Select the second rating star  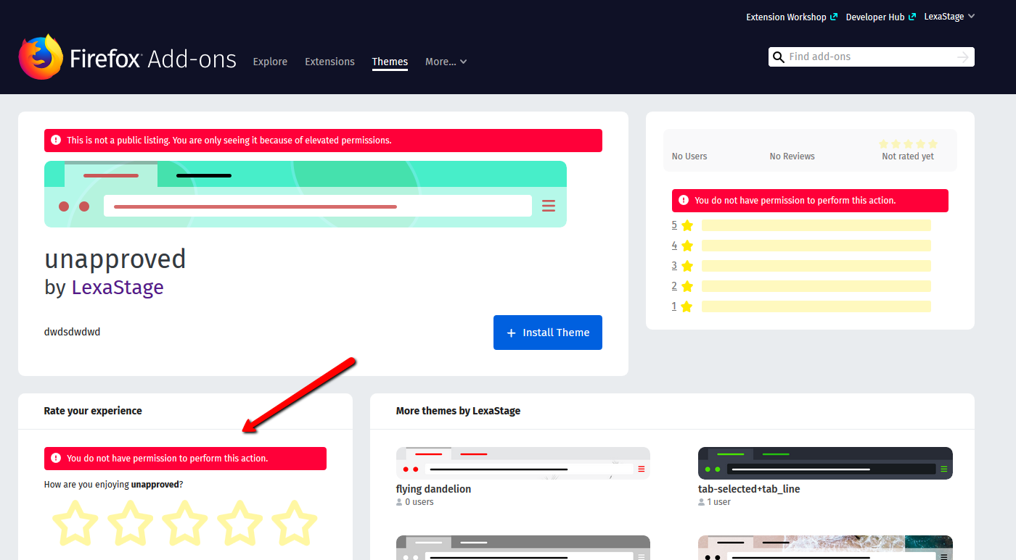131,522
